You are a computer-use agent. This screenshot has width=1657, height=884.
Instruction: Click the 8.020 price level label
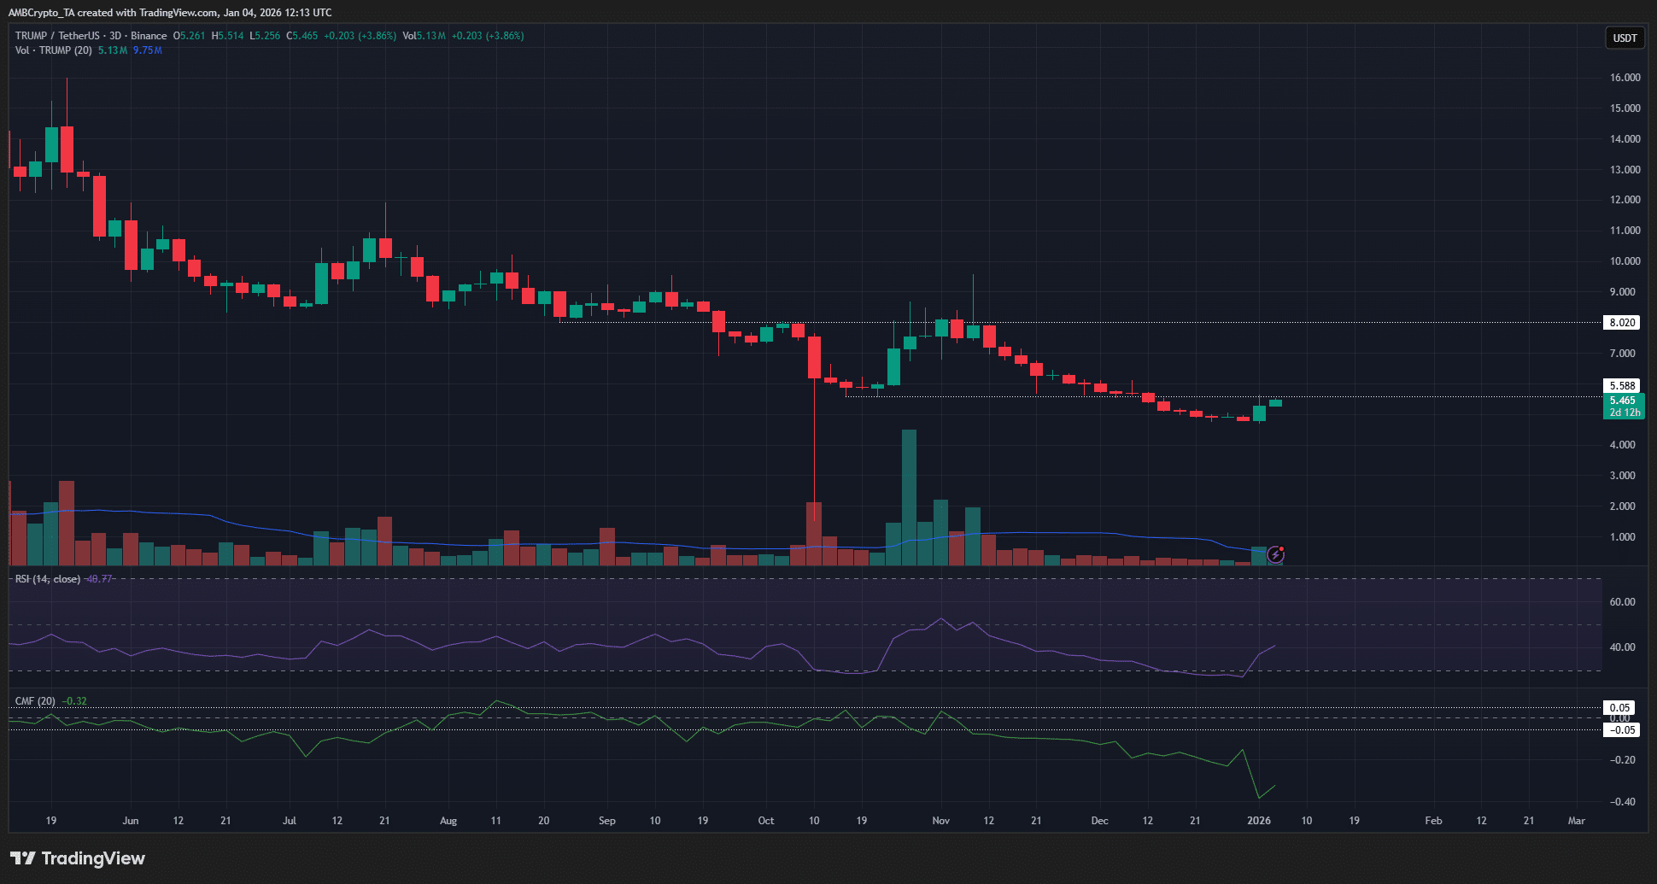1622,322
